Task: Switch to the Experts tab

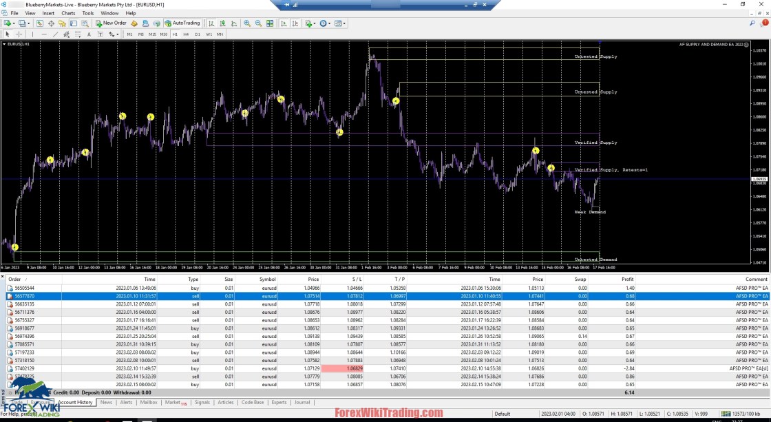Action: (x=279, y=402)
